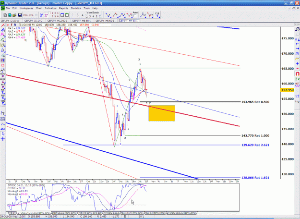Image resolution: width=300 pixels, height=219 pixels.
Task: Click the DPL toolbar button
Action: (x=31, y=15)
